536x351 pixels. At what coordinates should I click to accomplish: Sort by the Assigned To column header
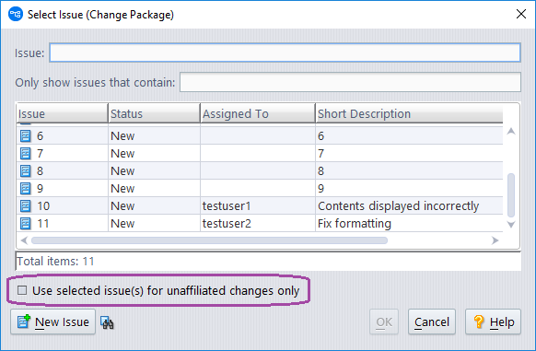tap(257, 113)
